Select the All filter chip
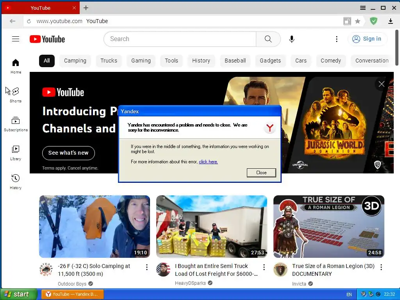The width and height of the screenshot is (400, 300). point(47,61)
